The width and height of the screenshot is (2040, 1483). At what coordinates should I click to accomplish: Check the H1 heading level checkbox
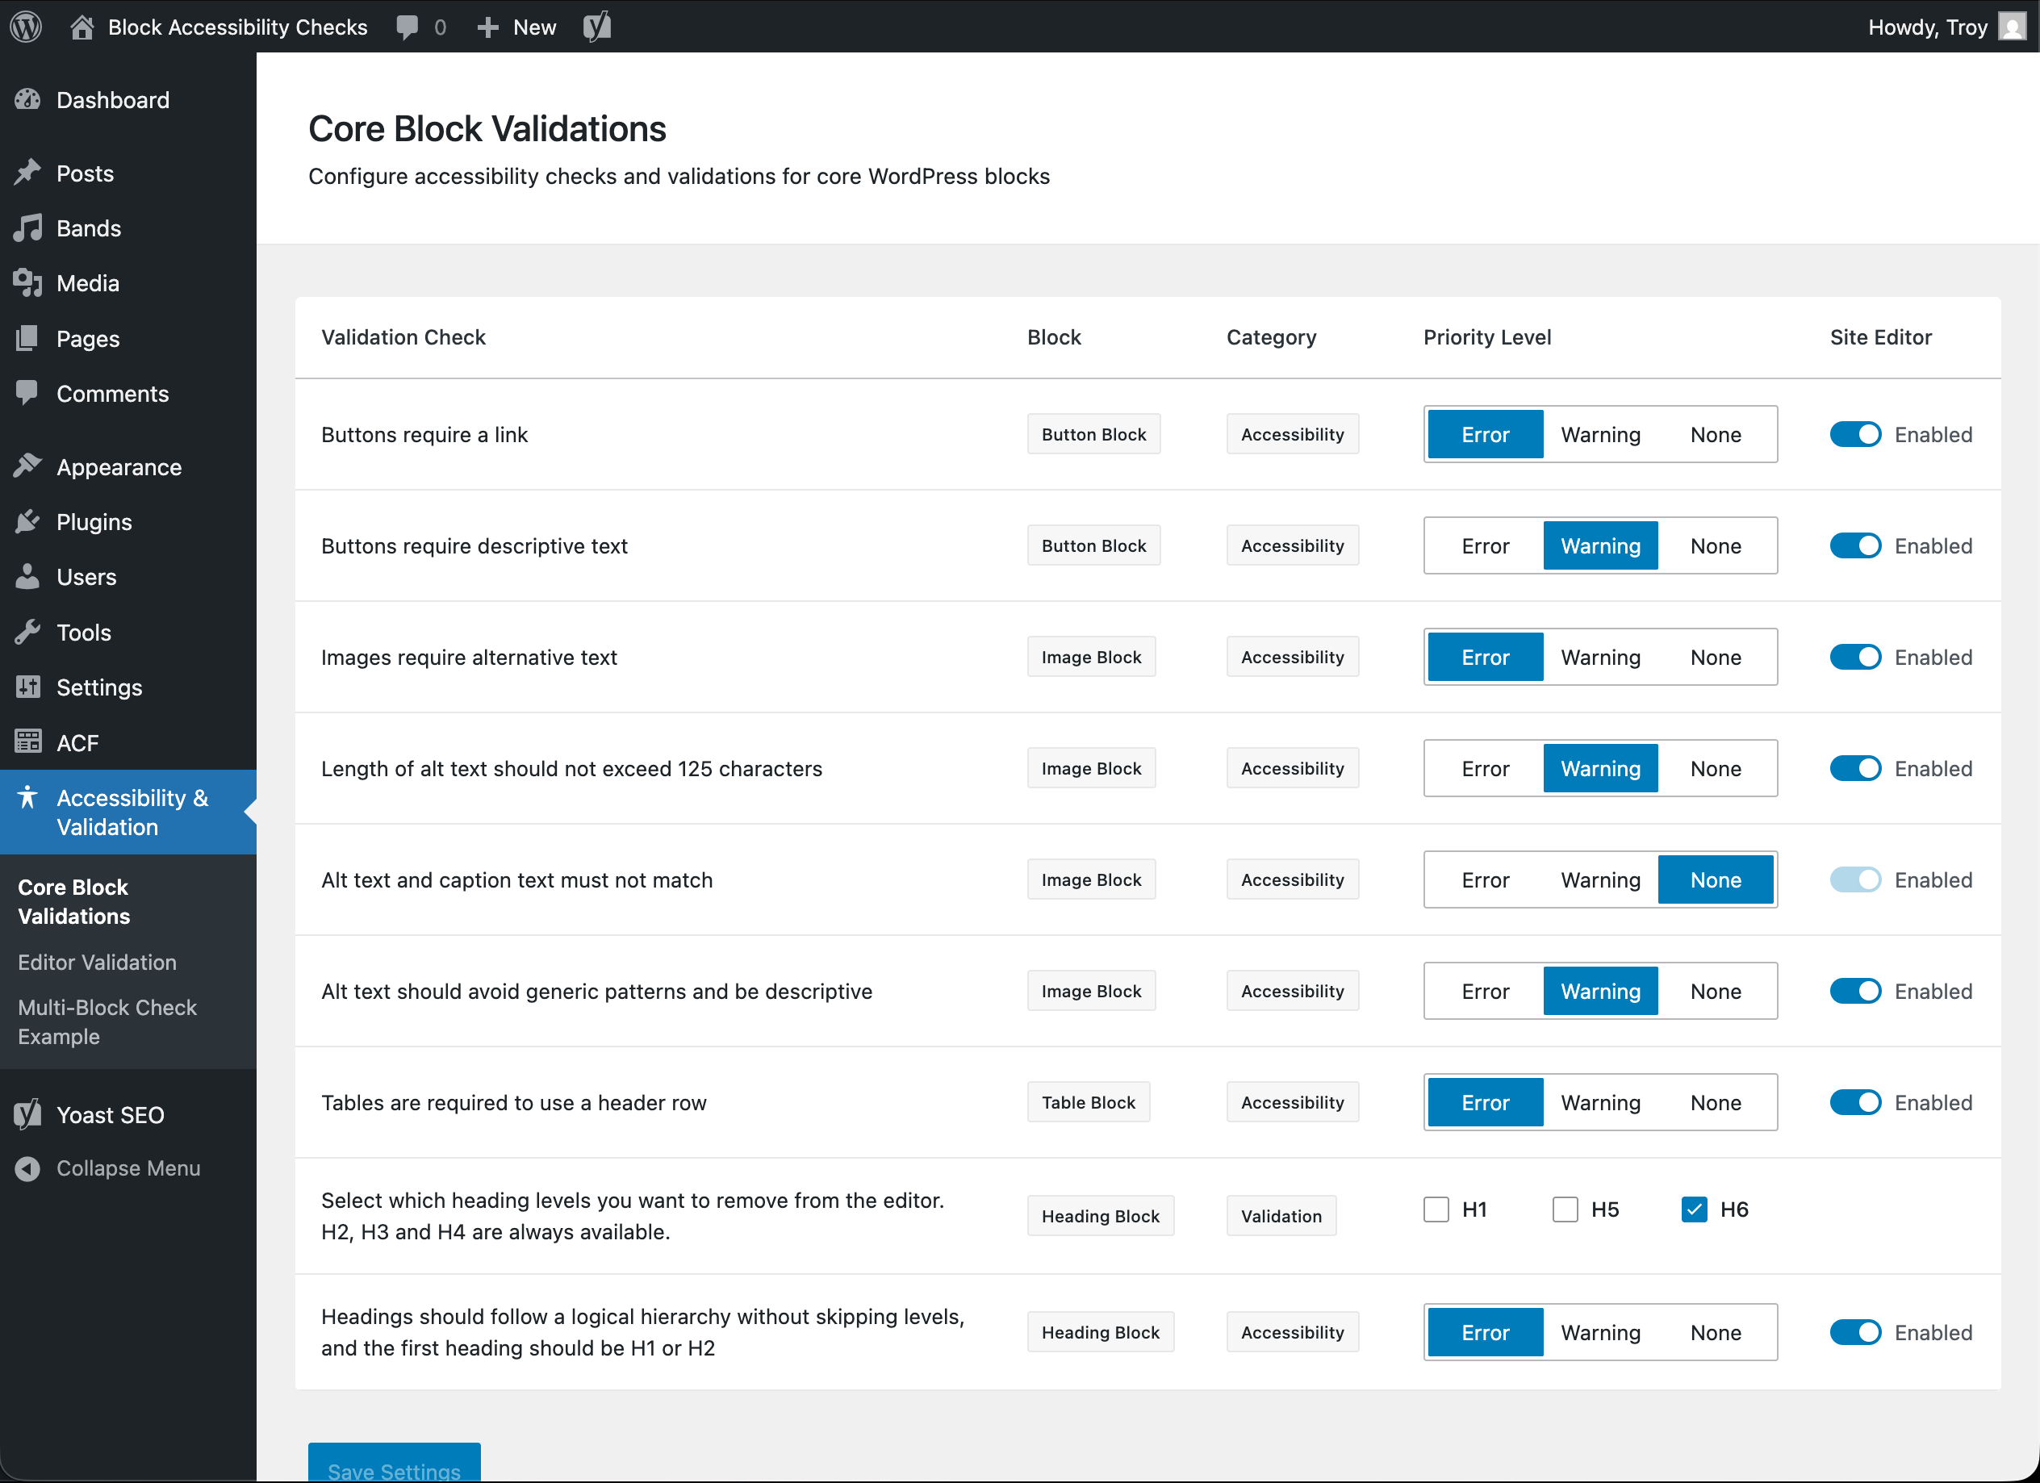coord(1436,1209)
